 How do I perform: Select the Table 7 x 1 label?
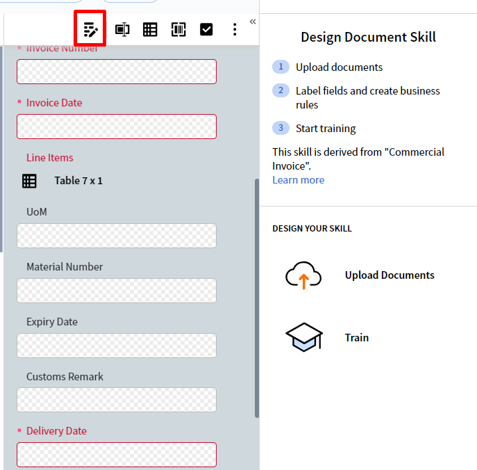pos(78,181)
